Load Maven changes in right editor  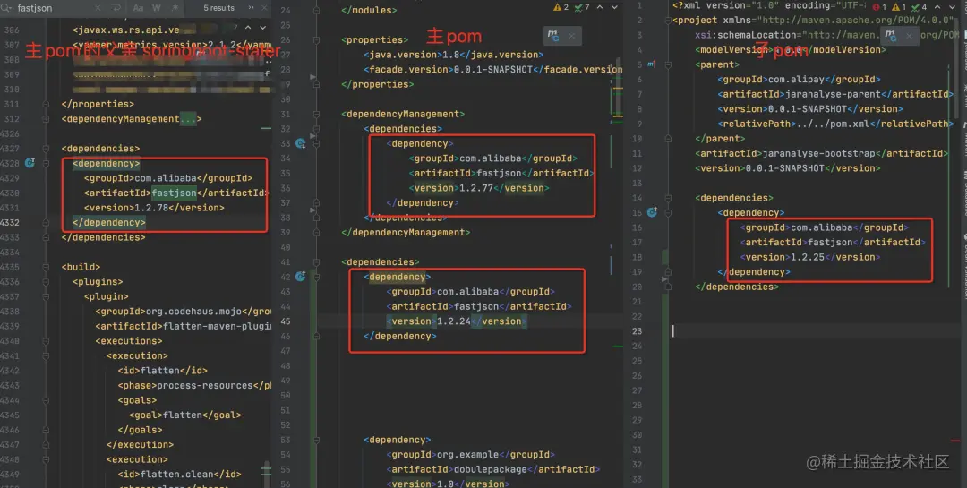(x=891, y=36)
